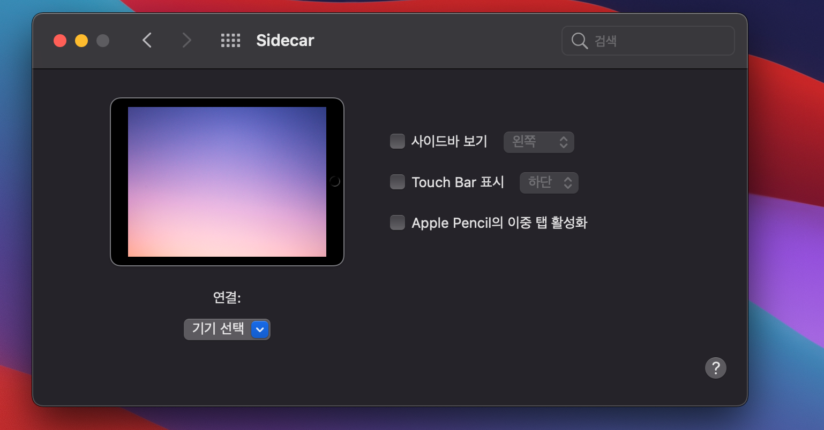Show all preferences grid icon
The image size is (824, 430).
pos(231,40)
